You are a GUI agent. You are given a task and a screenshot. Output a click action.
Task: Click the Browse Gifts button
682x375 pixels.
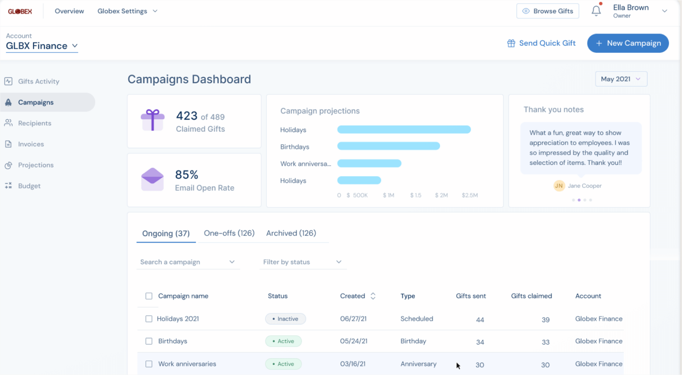click(x=548, y=11)
